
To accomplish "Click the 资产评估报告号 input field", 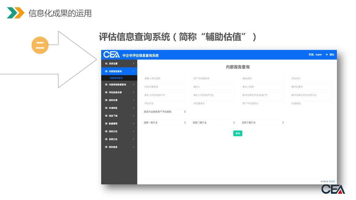I will coord(214,78).
